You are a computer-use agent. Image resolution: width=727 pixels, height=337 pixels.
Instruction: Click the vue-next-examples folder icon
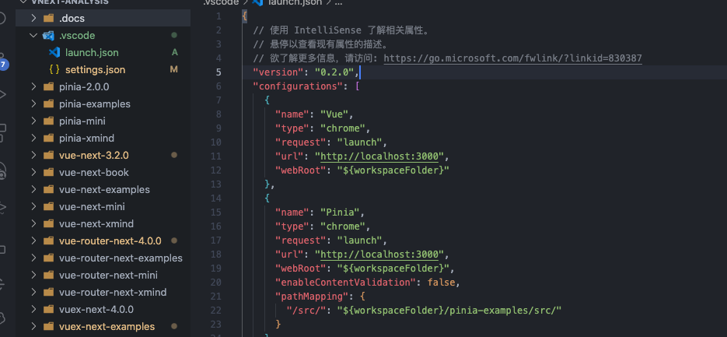point(48,189)
